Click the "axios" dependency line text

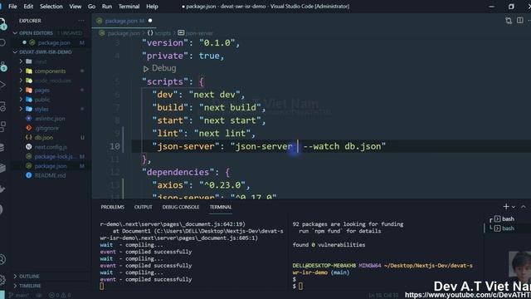click(x=201, y=185)
